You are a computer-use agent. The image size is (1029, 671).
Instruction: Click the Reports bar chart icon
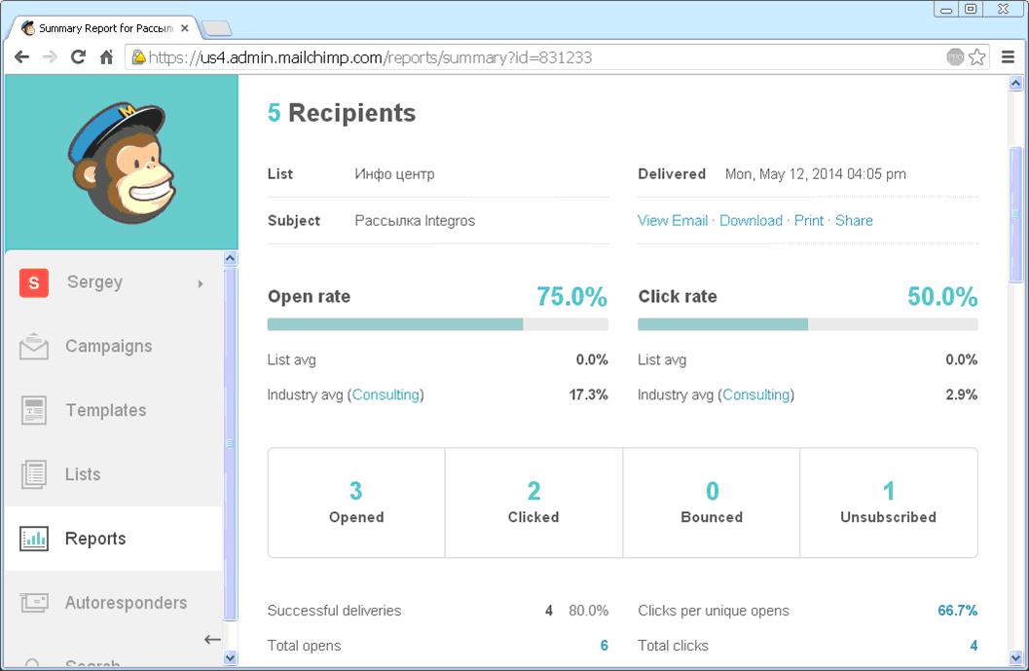pyautogui.click(x=33, y=539)
